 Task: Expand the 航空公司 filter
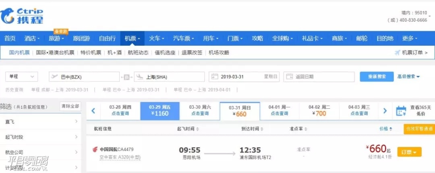tap(41, 152)
